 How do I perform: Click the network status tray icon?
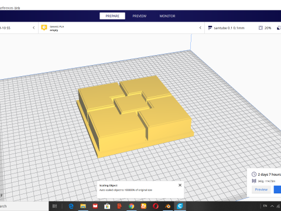pyautogui.click(x=279, y=206)
